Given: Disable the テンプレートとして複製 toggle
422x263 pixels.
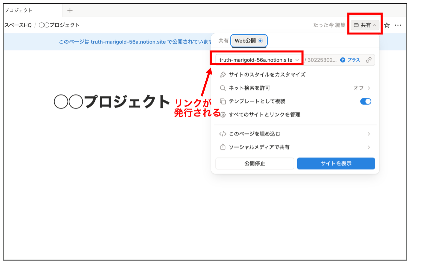Looking at the screenshot, I should [x=365, y=101].
